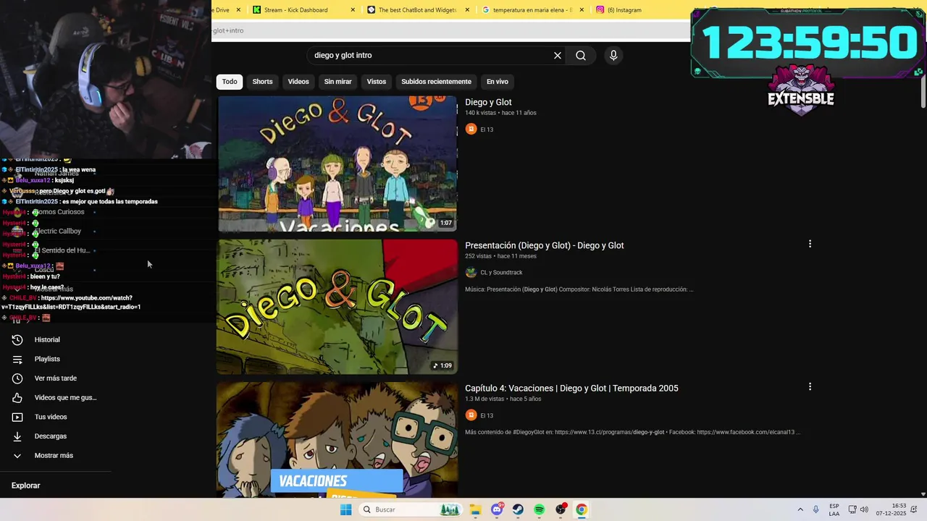The width and height of the screenshot is (927, 521).
Task: Open OBS Studio from the taskbar
Action: pyautogui.click(x=561, y=509)
